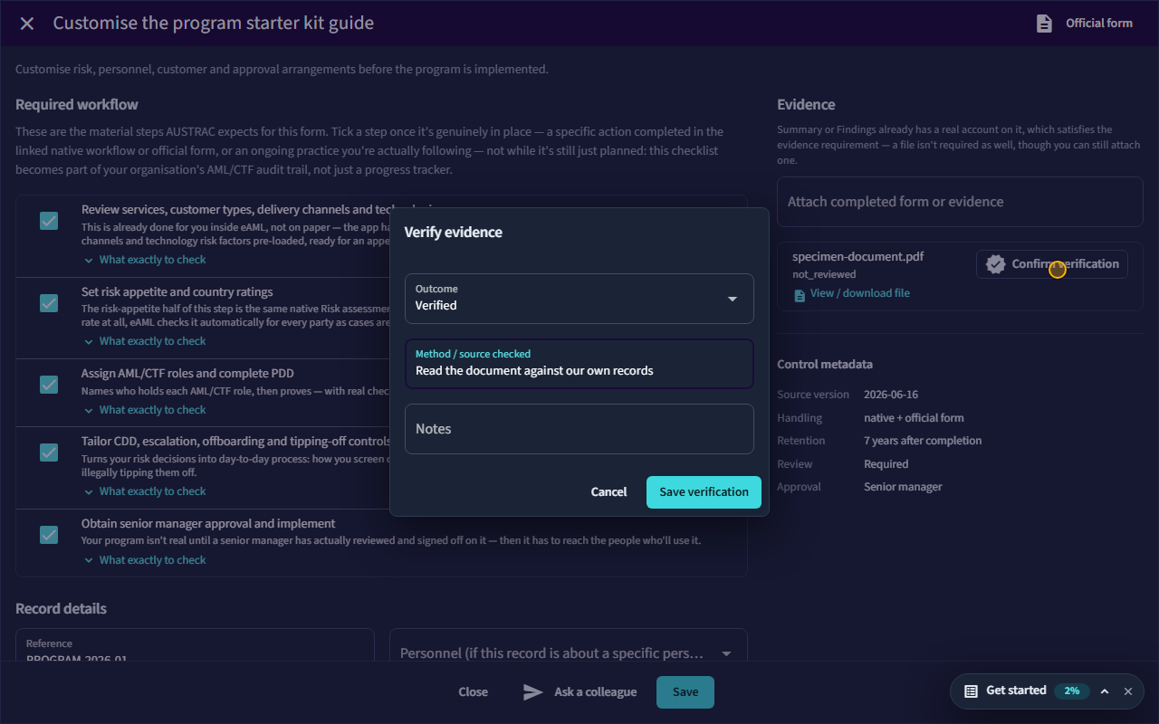Collapse the Get started panel chevron
The height and width of the screenshot is (724, 1159).
[x=1105, y=691]
